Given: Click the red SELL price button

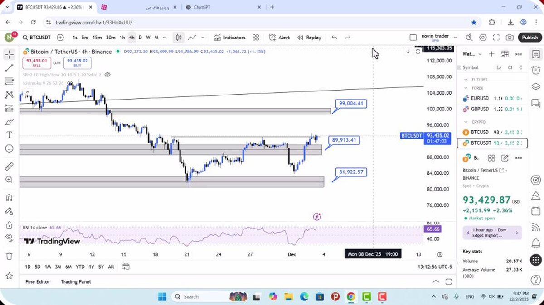Looking at the screenshot, I should pos(38,62).
